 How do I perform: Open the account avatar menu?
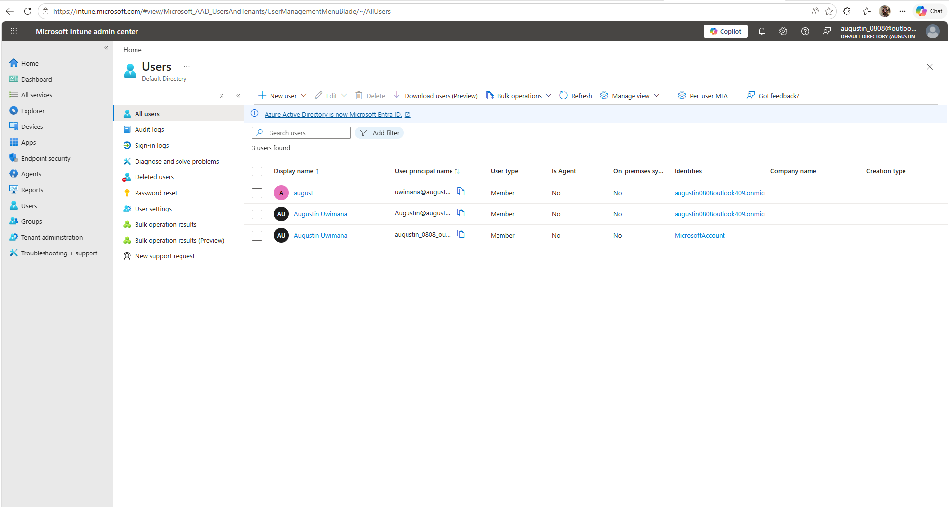(933, 31)
